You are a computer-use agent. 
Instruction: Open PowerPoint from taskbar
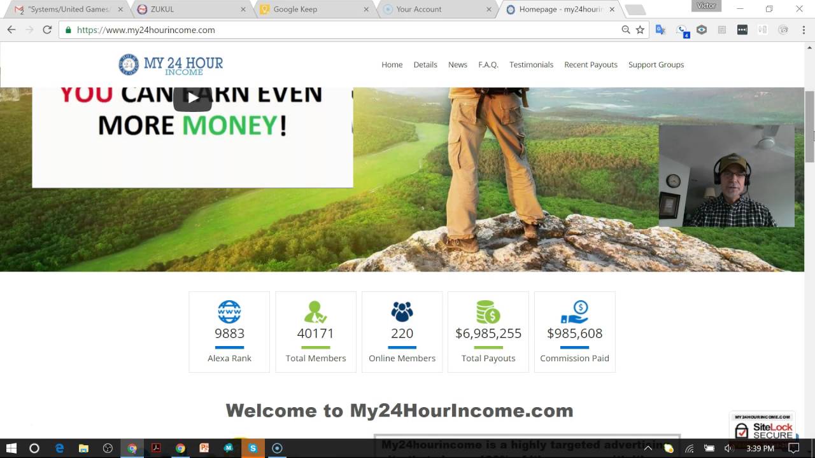click(x=204, y=448)
